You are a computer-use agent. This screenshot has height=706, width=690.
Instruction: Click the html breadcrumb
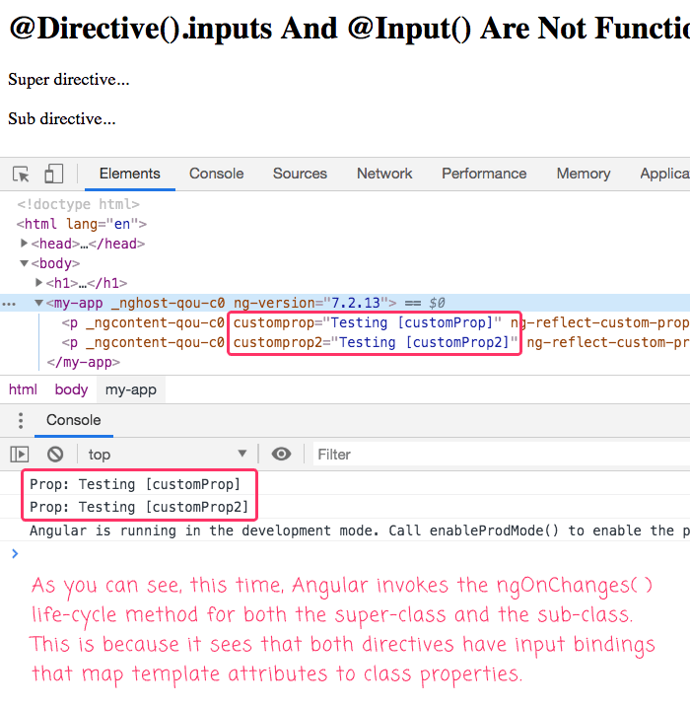(23, 389)
